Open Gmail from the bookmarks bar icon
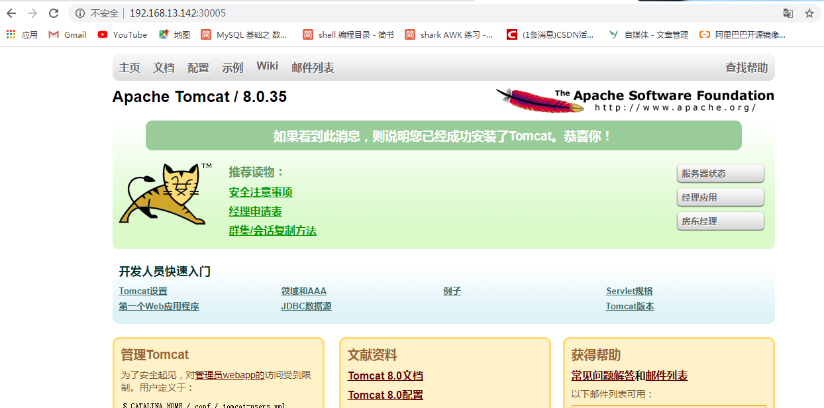This screenshot has height=408, width=824. (54, 35)
